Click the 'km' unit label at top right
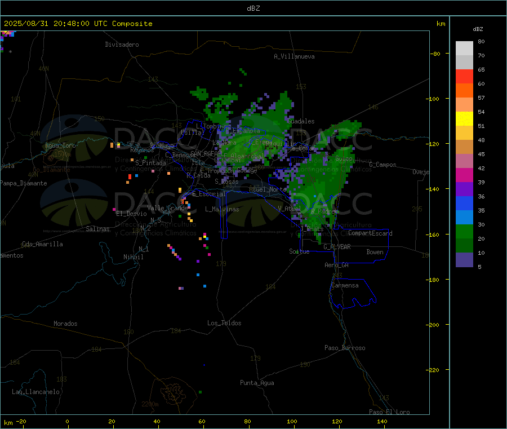Viewport: 507px width, 429px height. (441, 24)
